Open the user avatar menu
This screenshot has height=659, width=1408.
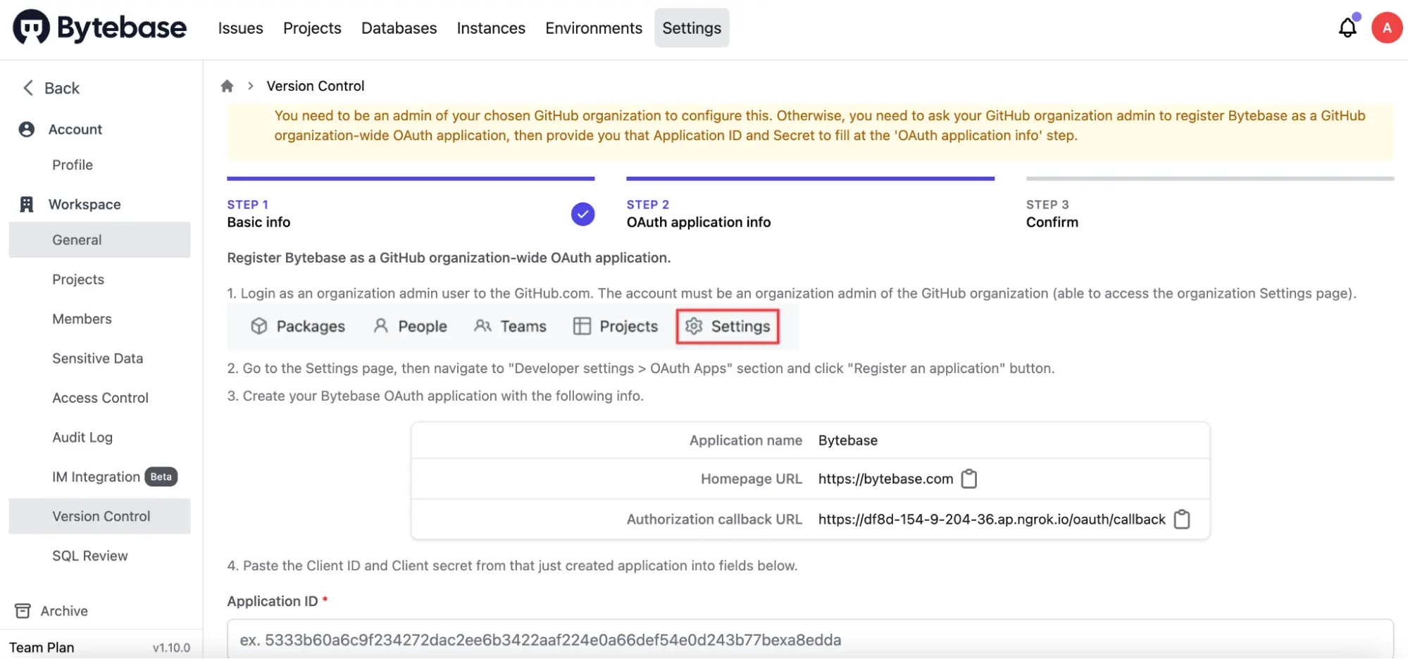pyautogui.click(x=1386, y=28)
